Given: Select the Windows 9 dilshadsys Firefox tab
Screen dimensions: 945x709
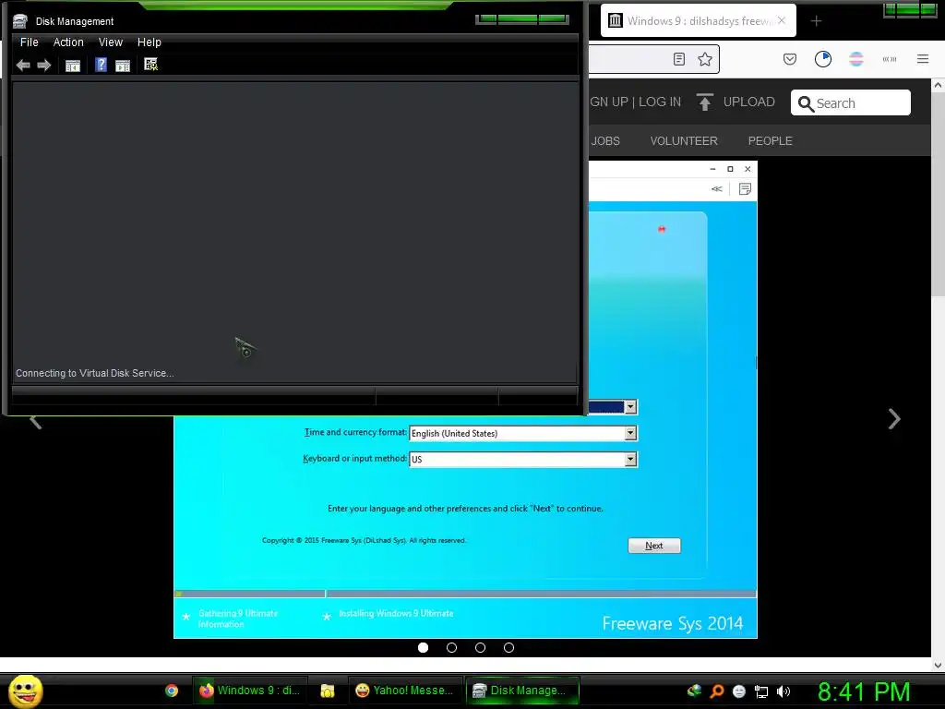Looking at the screenshot, I should 698,20.
